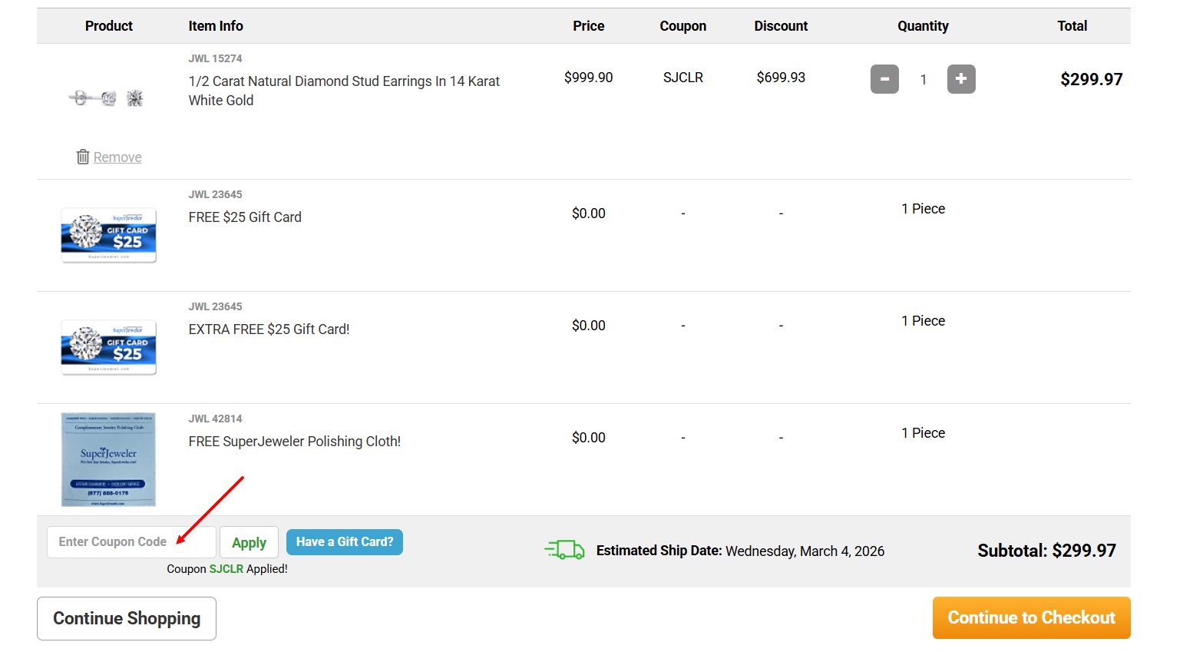Click the quantity value showing 1
The width and height of the screenshot is (1183, 652).
[x=923, y=79]
